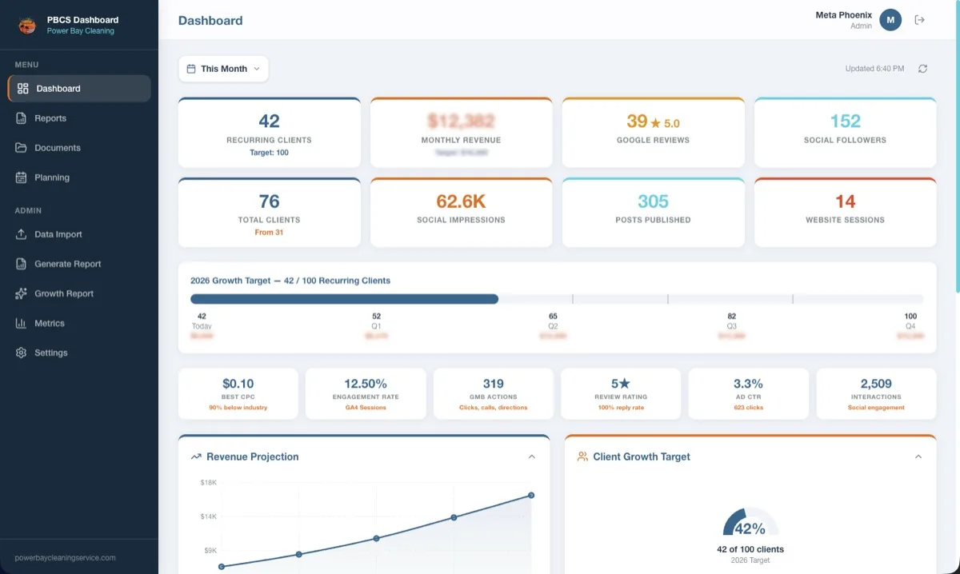The height and width of the screenshot is (574, 960).
Task: Click the 'Updated 6:40 PM' text
Action: [874, 69]
